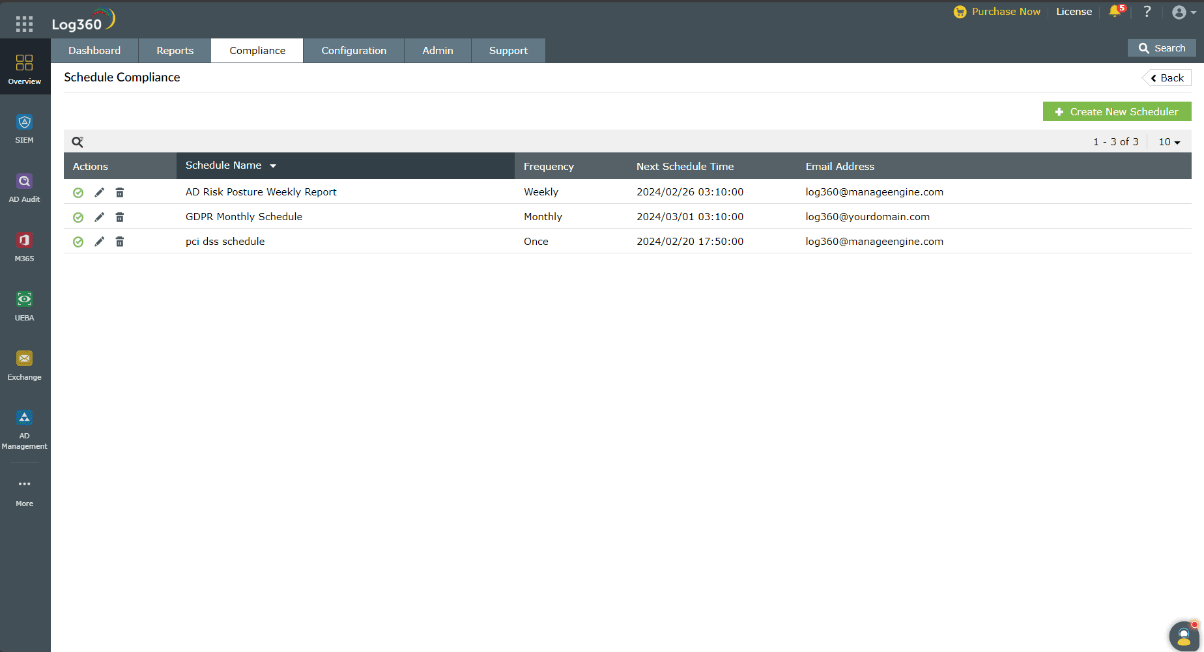Click the log360@yourdomain.com email cell
1204x652 pixels.
point(867,217)
